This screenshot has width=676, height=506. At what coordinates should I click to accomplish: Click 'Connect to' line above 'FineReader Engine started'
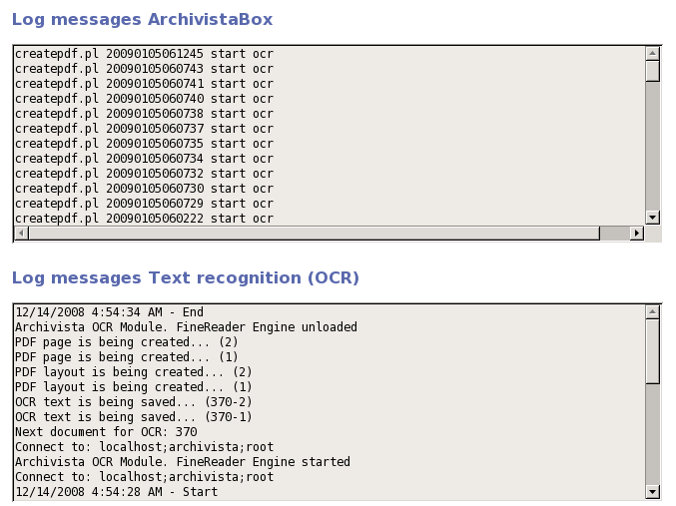(144, 447)
